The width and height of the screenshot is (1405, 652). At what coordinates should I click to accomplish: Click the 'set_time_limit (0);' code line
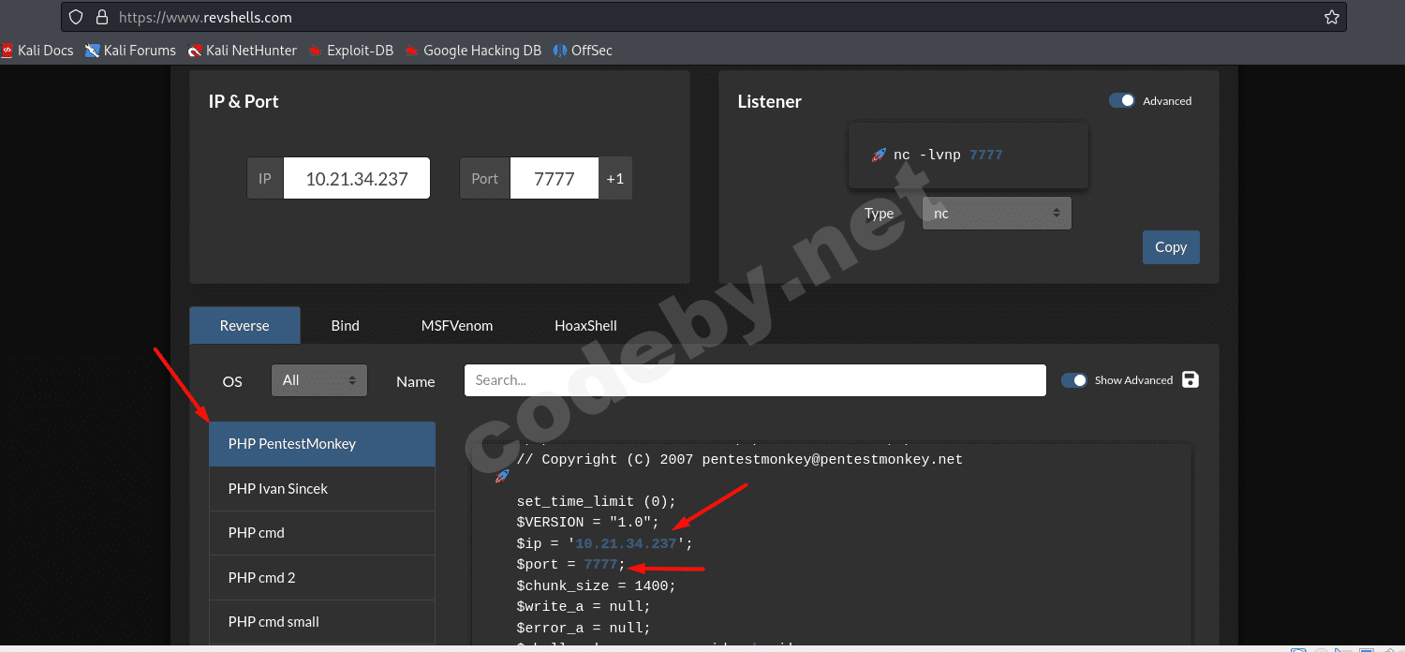coord(596,501)
